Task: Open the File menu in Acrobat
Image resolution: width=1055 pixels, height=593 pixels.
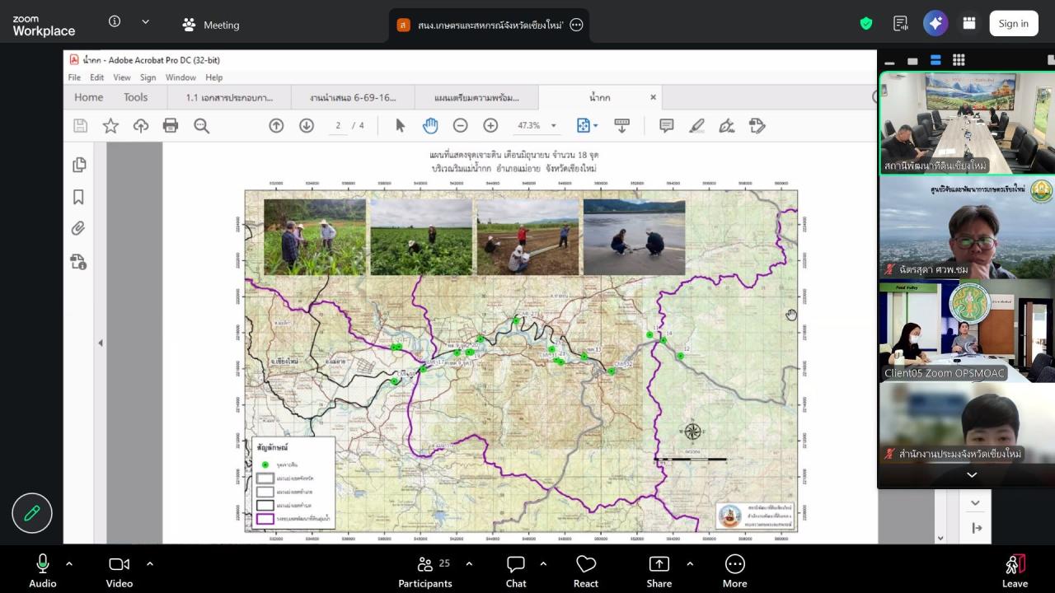Action: coord(74,77)
